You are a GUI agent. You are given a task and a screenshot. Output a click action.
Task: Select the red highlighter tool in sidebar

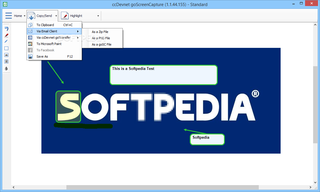pos(6,35)
